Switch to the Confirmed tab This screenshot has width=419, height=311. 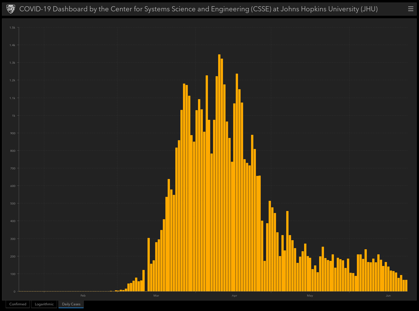[18, 304]
